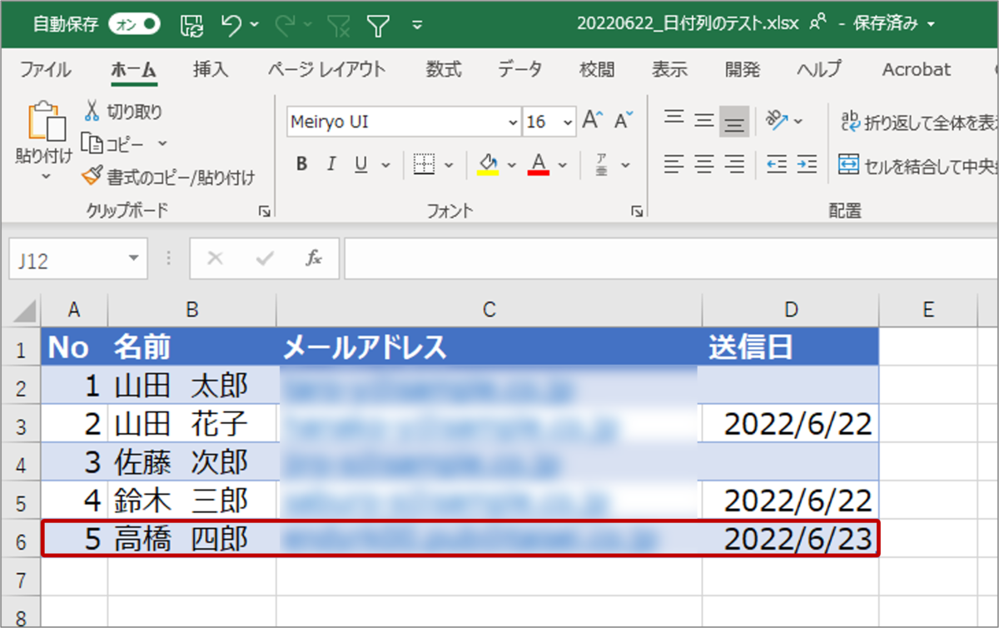This screenshot has height=628, width=999.
Task: Expand the Name Box dropdown arrow
Action: pyautogui.click(x=134, y=259)
